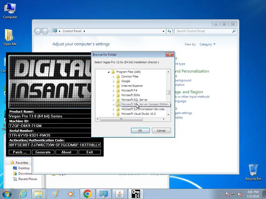Open Paint from the taskbar
The width and height of the screenshot is (266, 199).
point(55,194)
